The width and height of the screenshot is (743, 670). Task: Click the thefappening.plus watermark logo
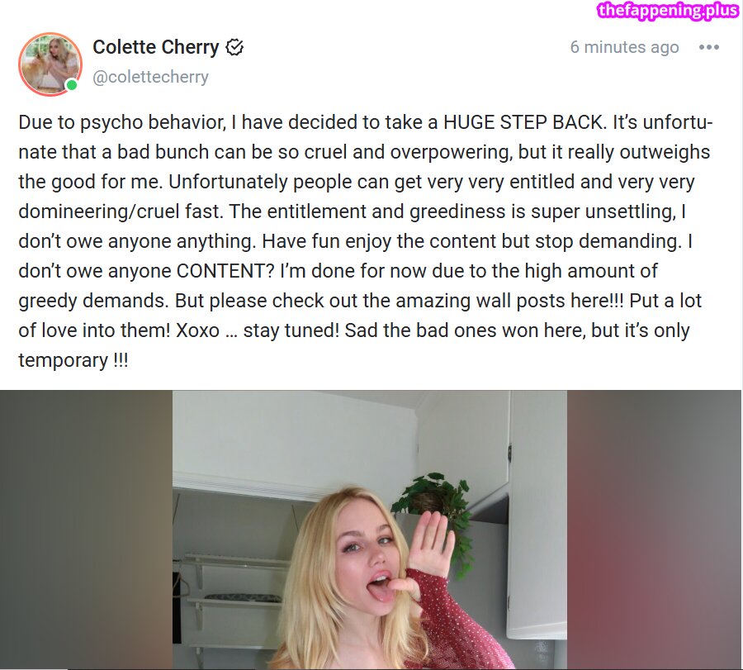[x=667, y=10]
